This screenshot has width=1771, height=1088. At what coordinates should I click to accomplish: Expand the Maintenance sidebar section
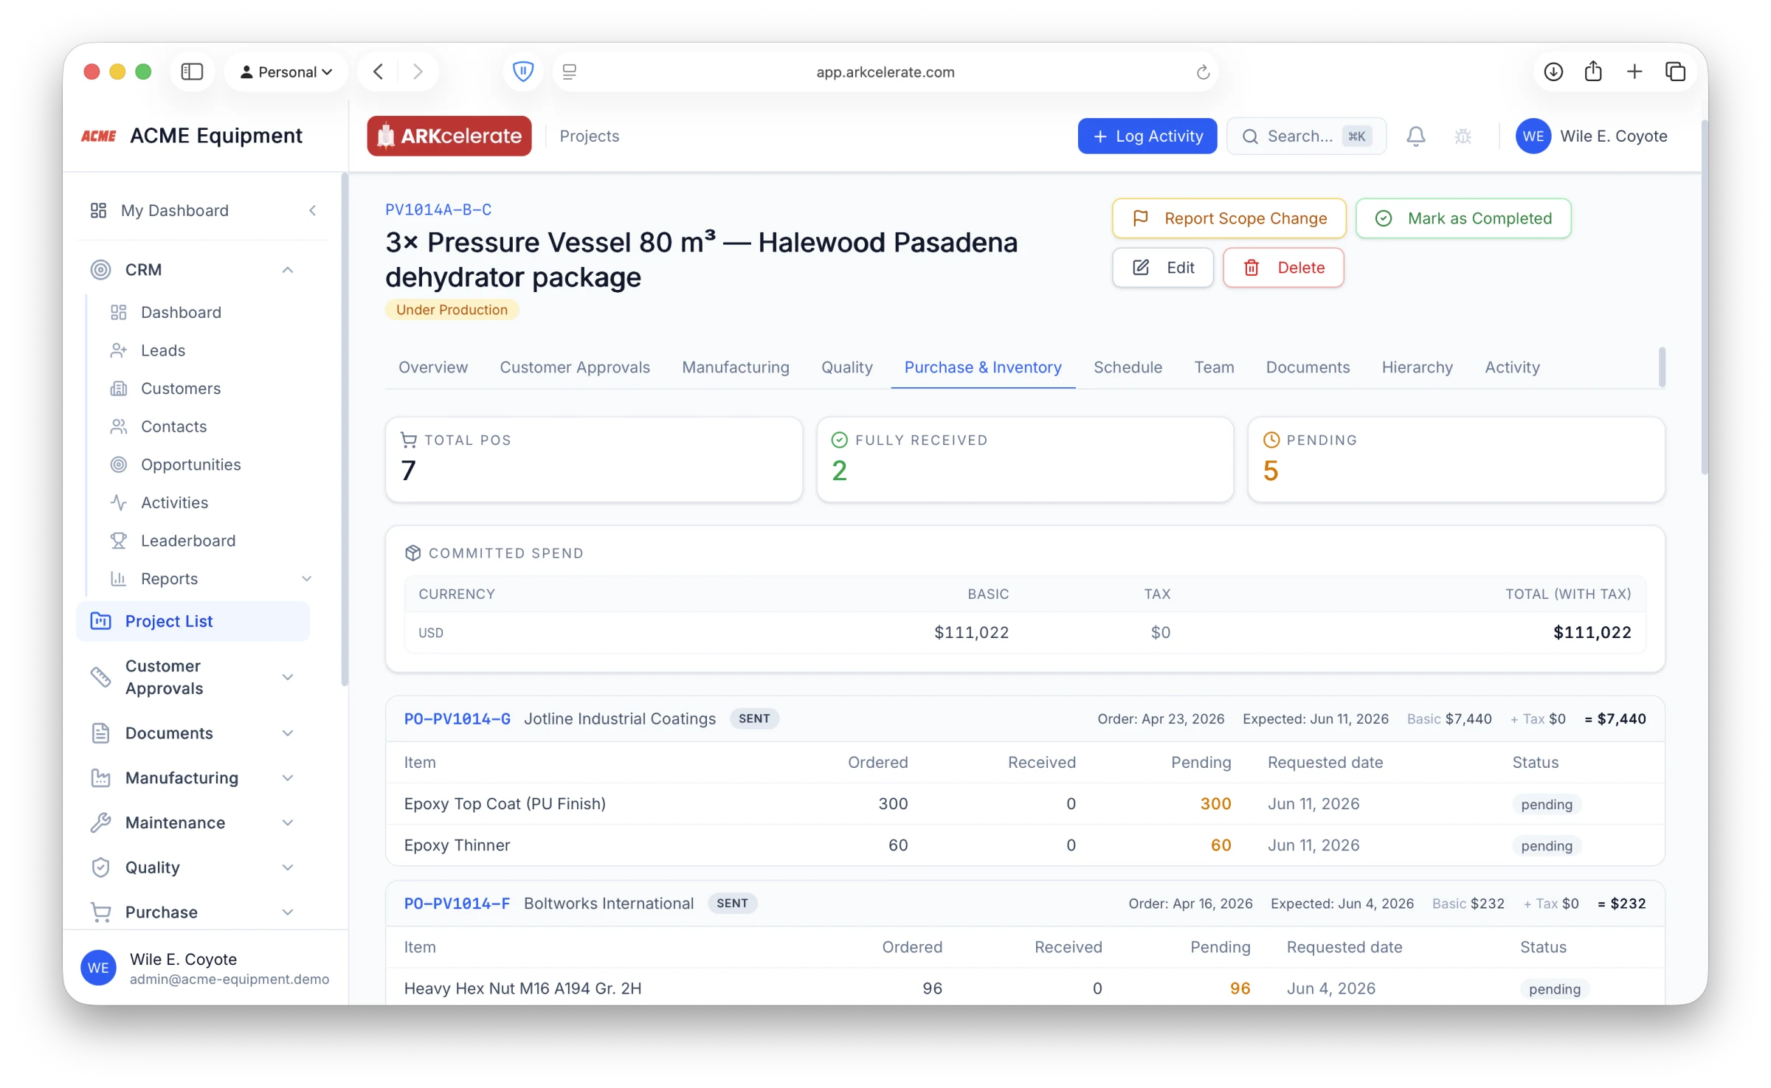[288, 823]
